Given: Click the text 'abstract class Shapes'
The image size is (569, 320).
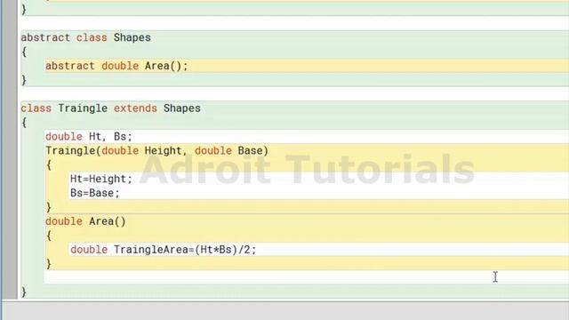Looking at the screenshot, I should [x=85, y=37].
